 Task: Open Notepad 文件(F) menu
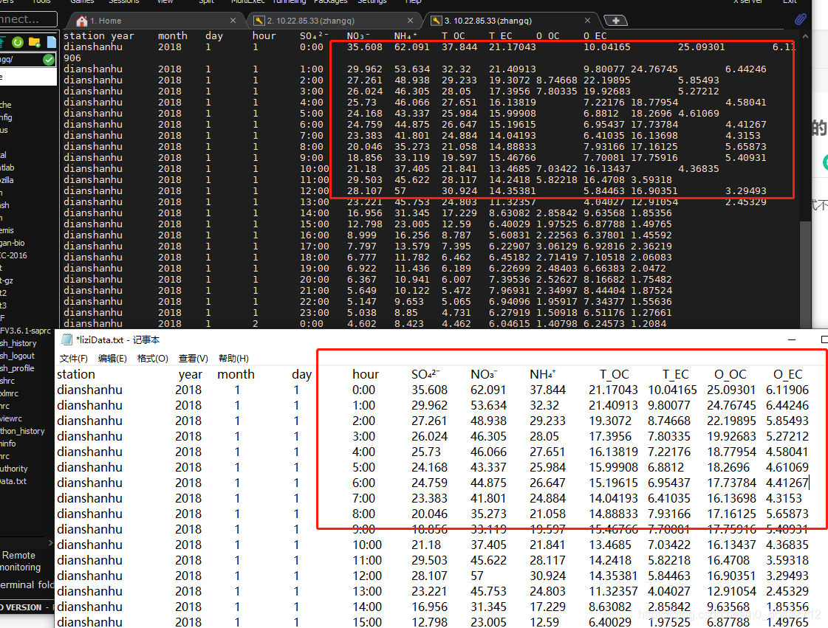(x=73, y=359)
